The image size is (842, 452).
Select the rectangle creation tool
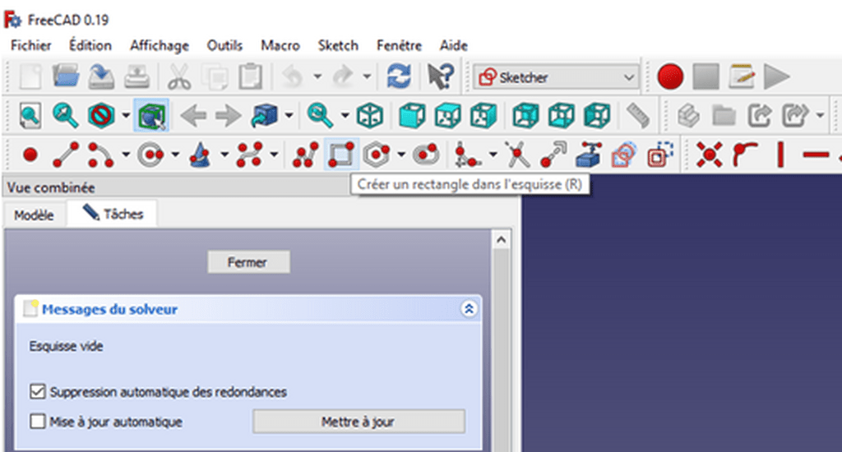pyautogui.click(x=341, y=155)
